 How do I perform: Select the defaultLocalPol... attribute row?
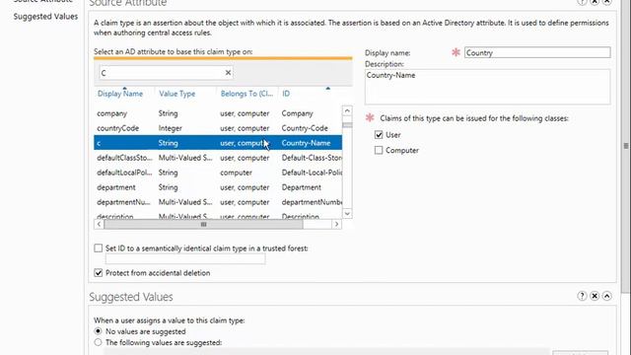(x=218, y=173)
